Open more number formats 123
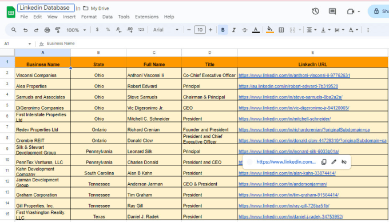The image size is (389, 222). tap(141, 30)
